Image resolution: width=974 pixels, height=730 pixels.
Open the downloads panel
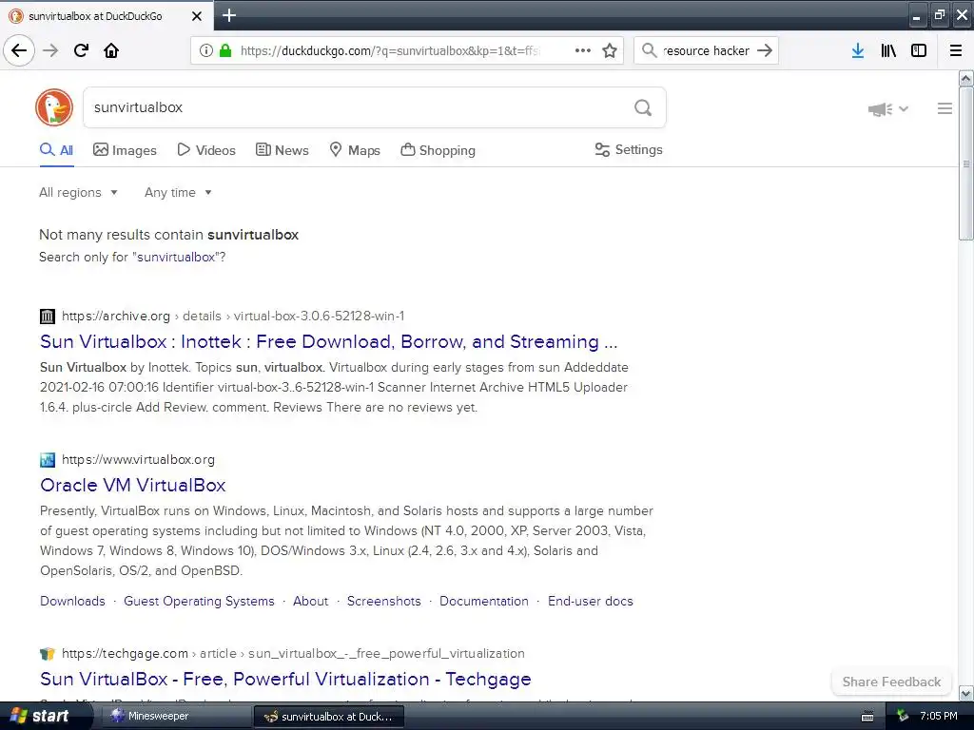pos(858,50)
